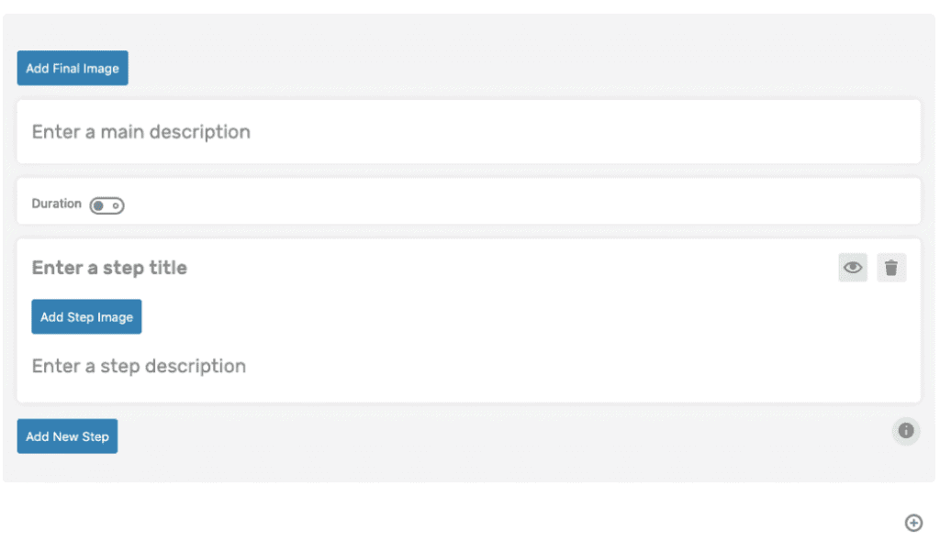Select the 'Enter a step title' placeholder
Viewport: 940px width, 541px height.
tap(109, 268)
